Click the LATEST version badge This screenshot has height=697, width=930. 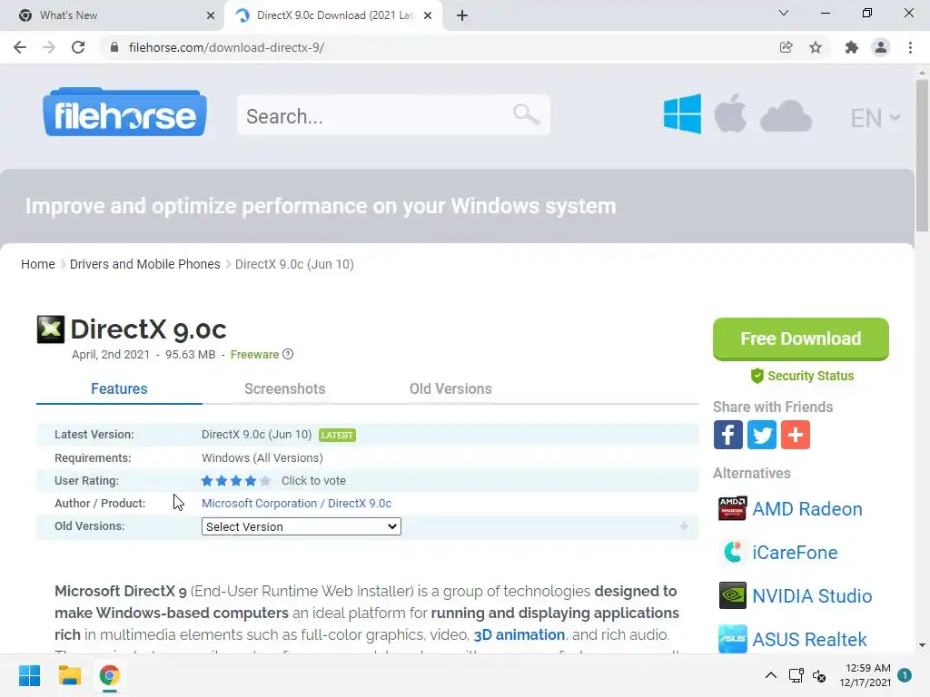[x=337, y=435]
